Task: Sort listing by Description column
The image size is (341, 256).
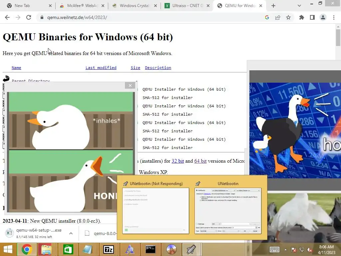Action: [158, 68]
